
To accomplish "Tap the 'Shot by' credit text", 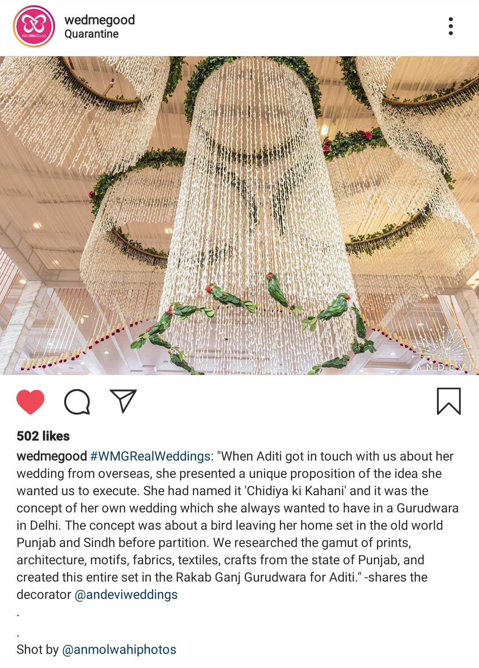I will [38, 649].
